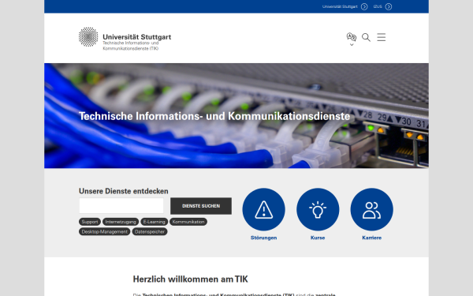The width and height of the screenshot is (473, 296).
Task: Click the 'Unsere Dienste entdecken' heading
Action: point(124,191)
